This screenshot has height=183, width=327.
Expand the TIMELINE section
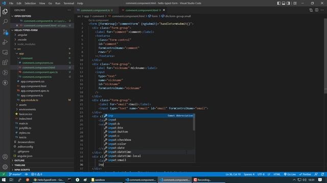42,165
